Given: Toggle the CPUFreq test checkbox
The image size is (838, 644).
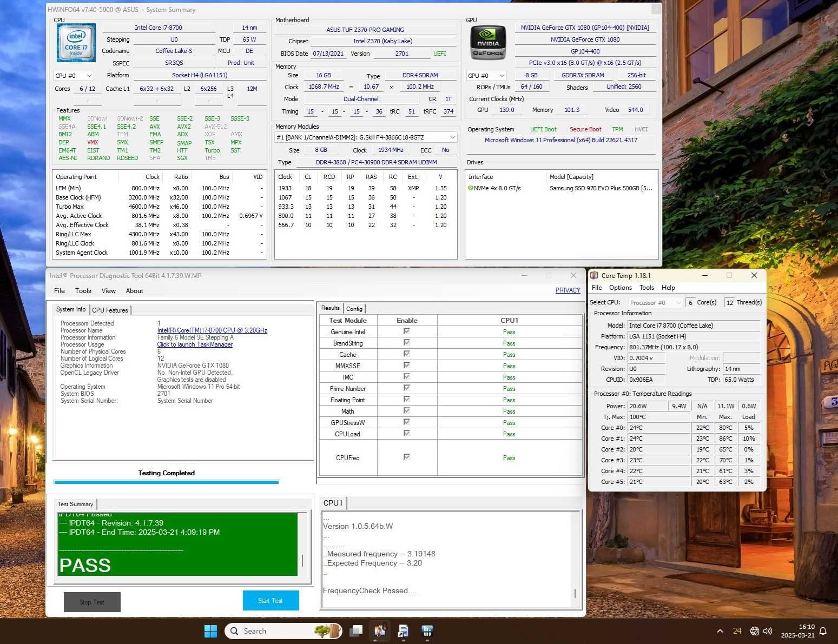Looking at the screenshot, I should click(x=406, y=457).
